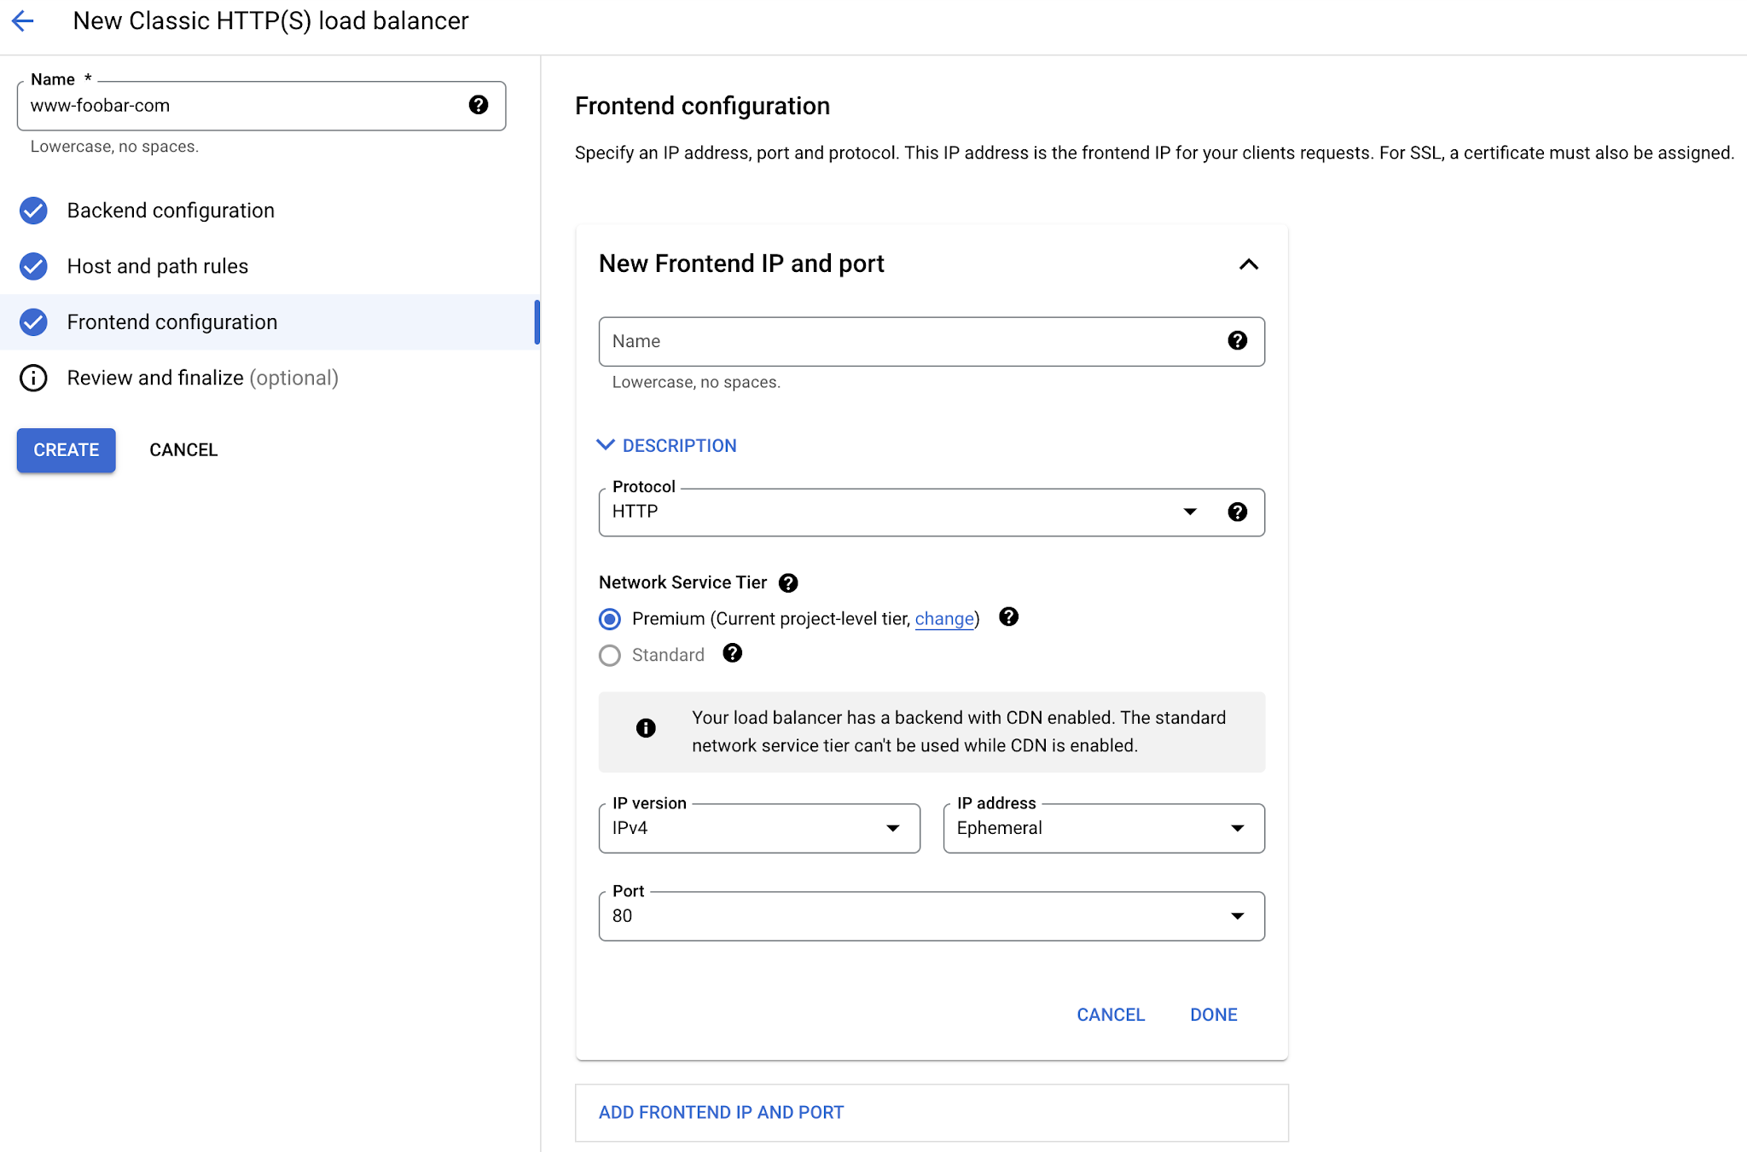
Task: Click Frontend configuration checkmark icon
Action: [33, 322]
